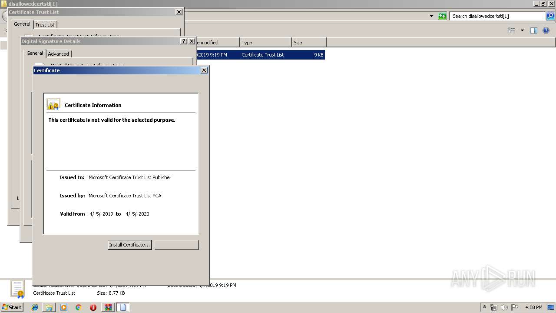Viewport: 556px width, 313px height.
Task: Launch Google Chrome from taskbar
Action: pos(78,307)
